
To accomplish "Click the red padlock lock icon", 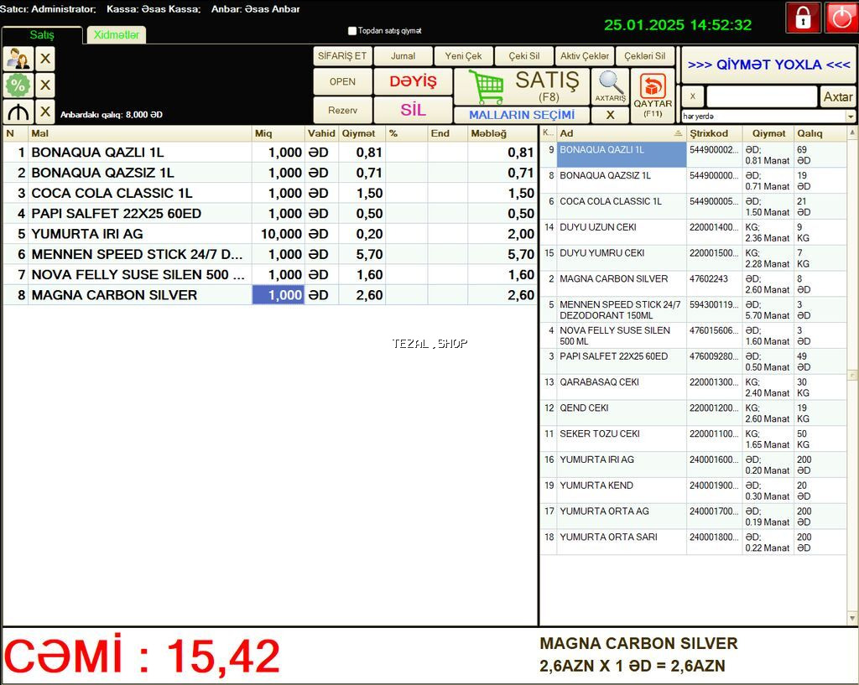I will (803, 18).
